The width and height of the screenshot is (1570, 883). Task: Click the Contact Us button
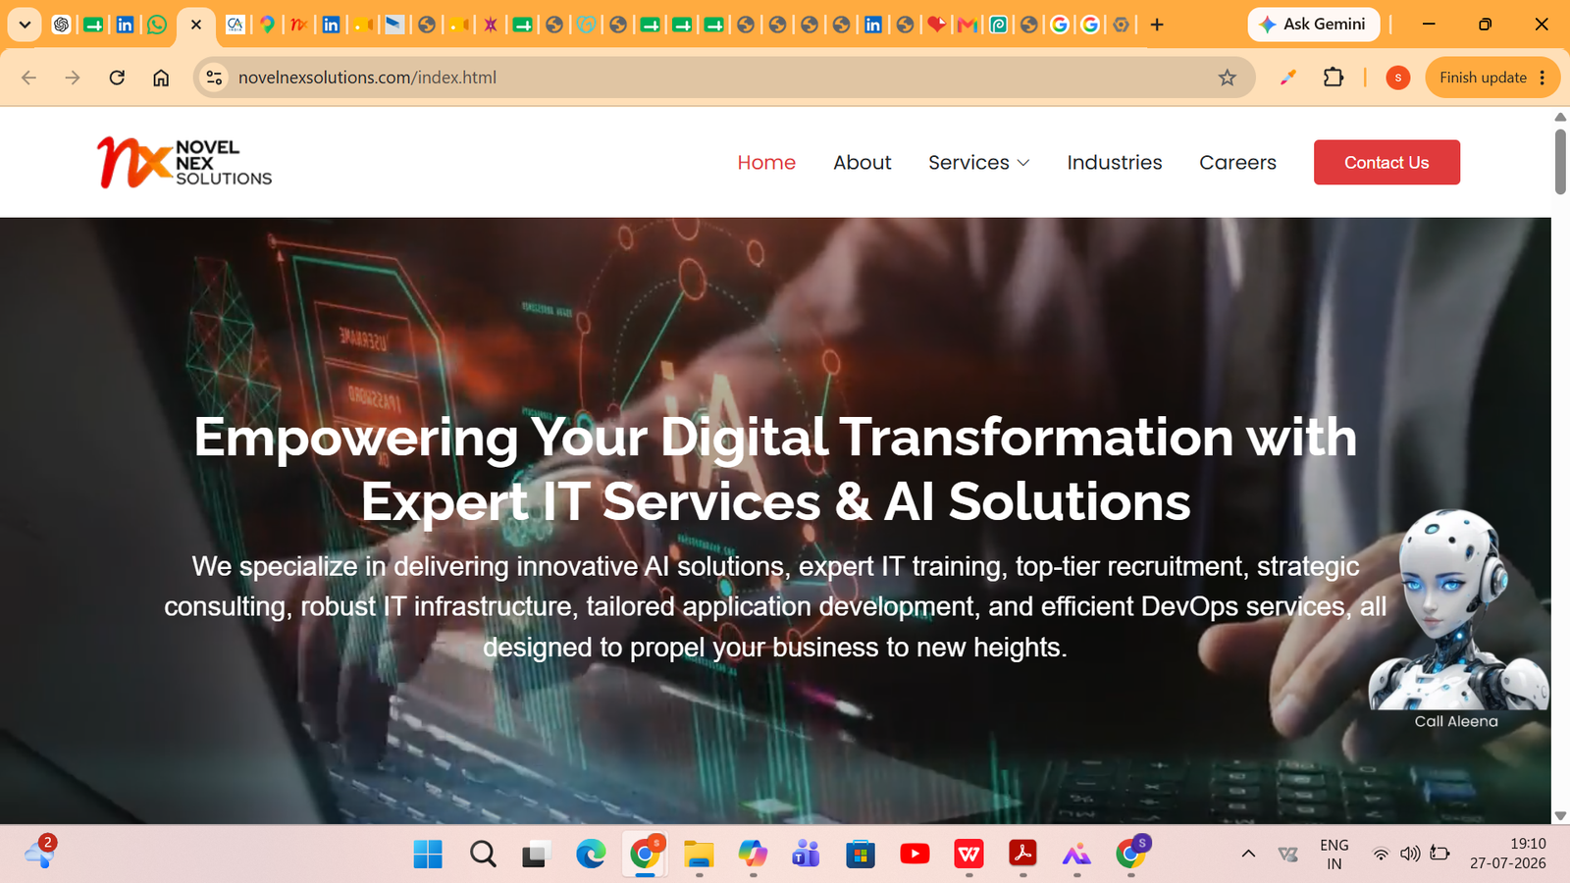(1387, 162)
